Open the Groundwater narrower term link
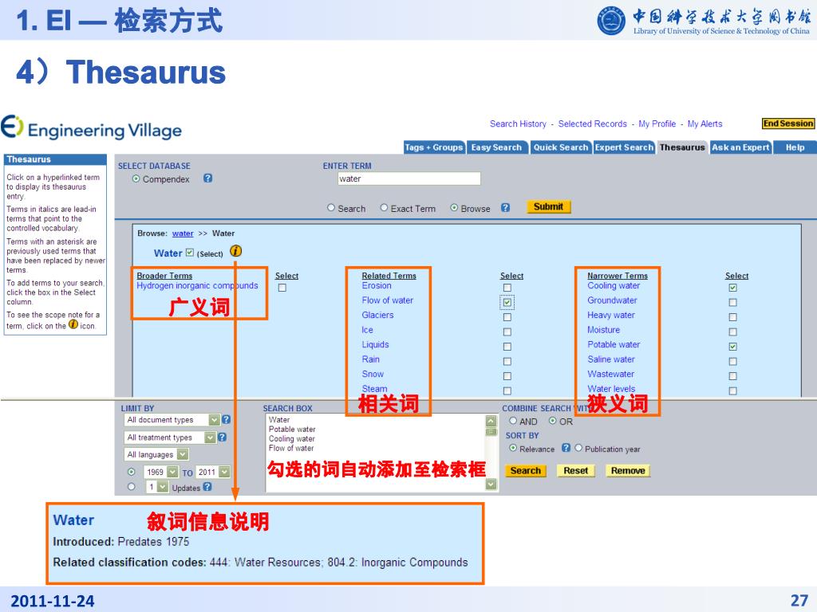 point(612,300)
